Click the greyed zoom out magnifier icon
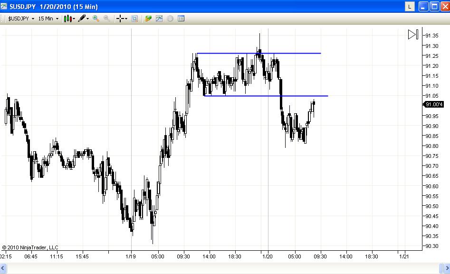 pyautogui.click(x=107, y=18)
